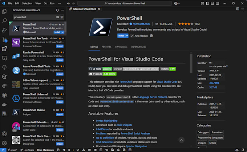Toggle the primary side bar
Screen dimensions: 247x152
click(x=207, y=3)
